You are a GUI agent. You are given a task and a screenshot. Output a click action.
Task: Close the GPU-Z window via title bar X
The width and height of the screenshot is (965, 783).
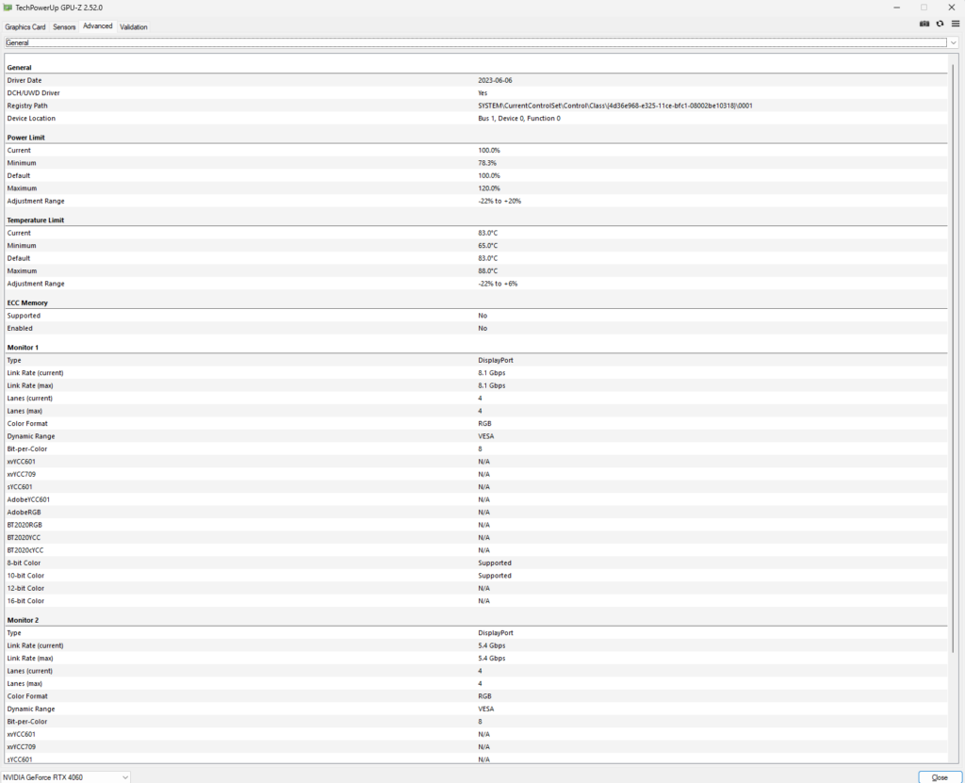(x=952, y=8)
